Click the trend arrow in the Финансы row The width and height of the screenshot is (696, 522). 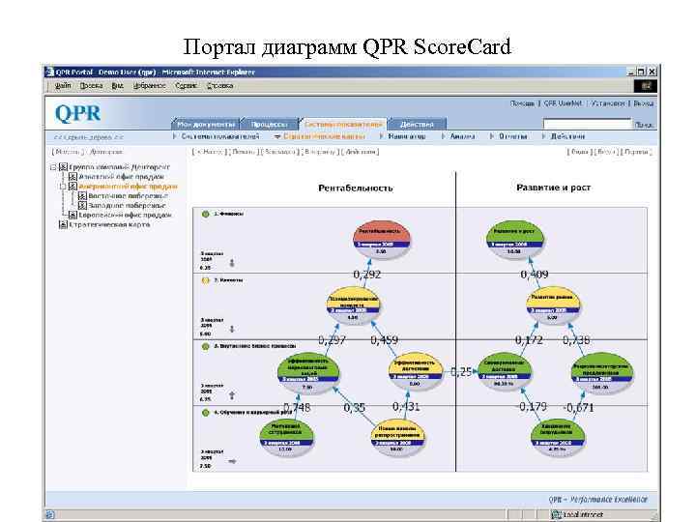point(232,263)
